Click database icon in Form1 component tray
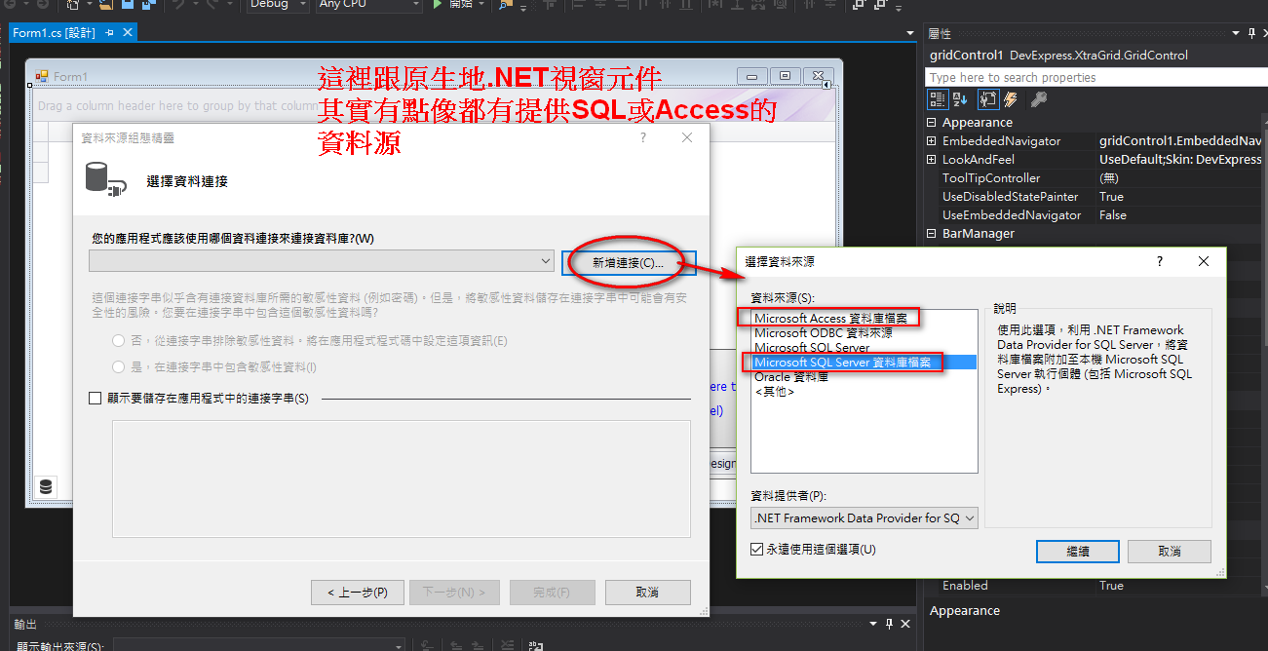Screen dimensions: 1268x651 click(45, 487)
